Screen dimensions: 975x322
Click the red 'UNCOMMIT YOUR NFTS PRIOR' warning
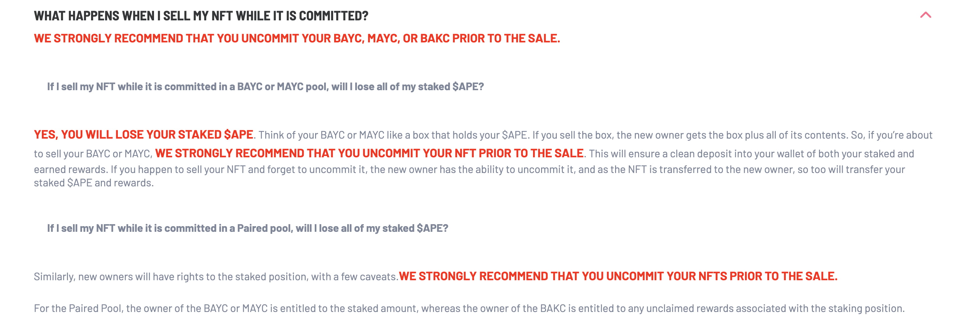point(618,276)
